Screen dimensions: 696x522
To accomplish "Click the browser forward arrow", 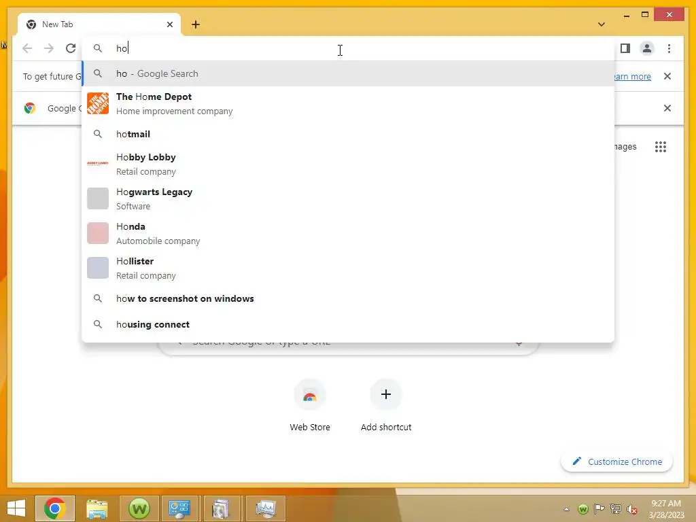I will pyautogui.click(x=49, y=48).
